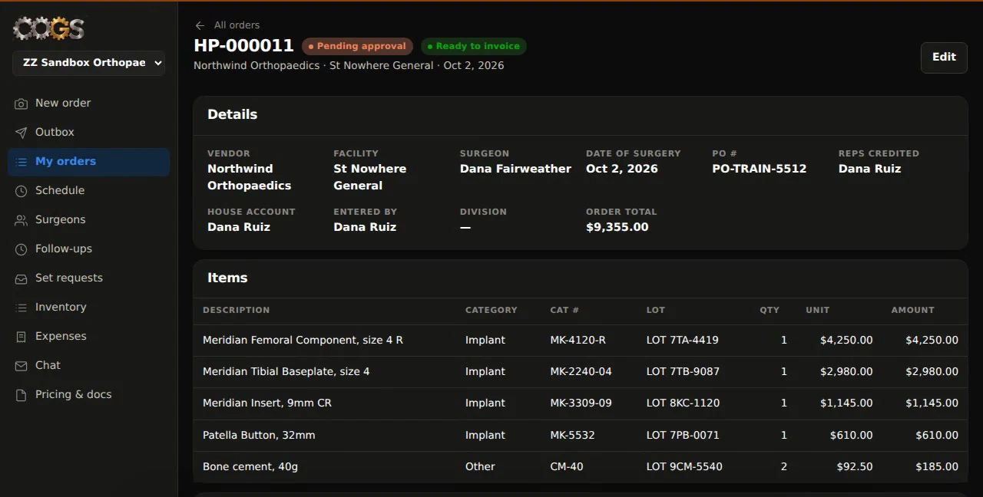The height and width of the screenshot is (497, 983).
Task: Open Pricing & docs in sidebar
Action: pos(89,394)
